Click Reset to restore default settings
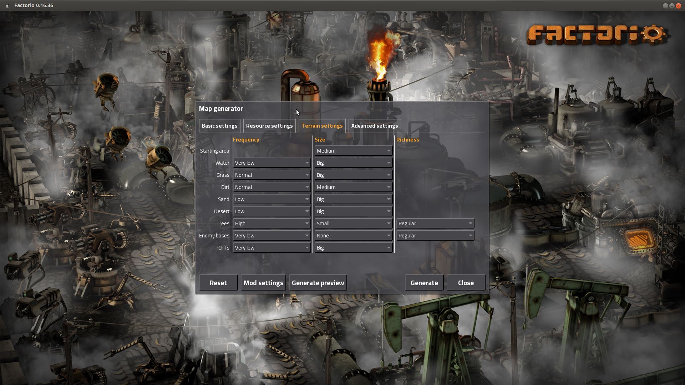Viewport: 685px width, 385px height. point(218,282)
